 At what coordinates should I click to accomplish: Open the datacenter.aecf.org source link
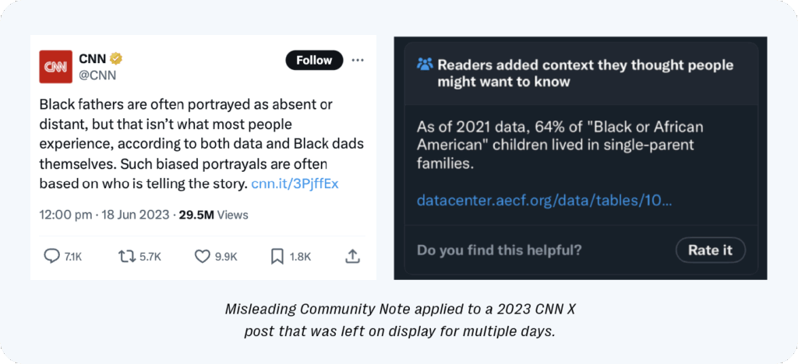544,201
